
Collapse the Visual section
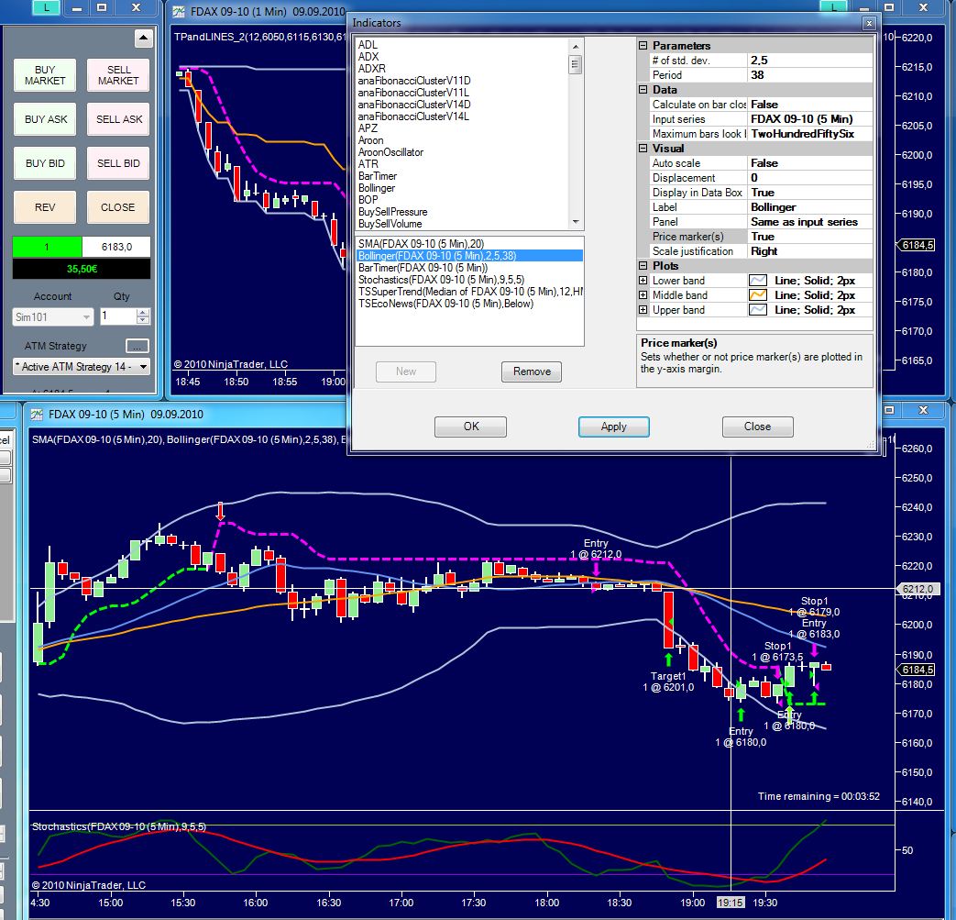point(643,149)
